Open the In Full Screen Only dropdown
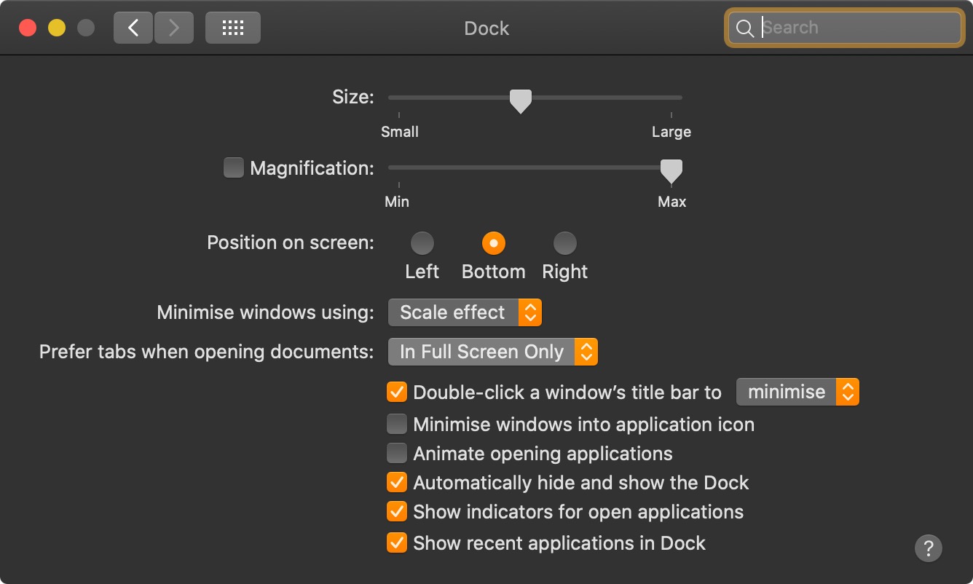Viewport: 973px width, 584px height. [x=492, y=352]
